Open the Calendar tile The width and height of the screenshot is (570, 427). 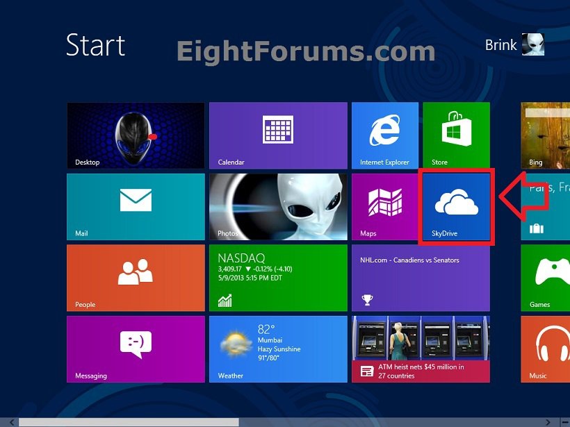coord(278,135)
